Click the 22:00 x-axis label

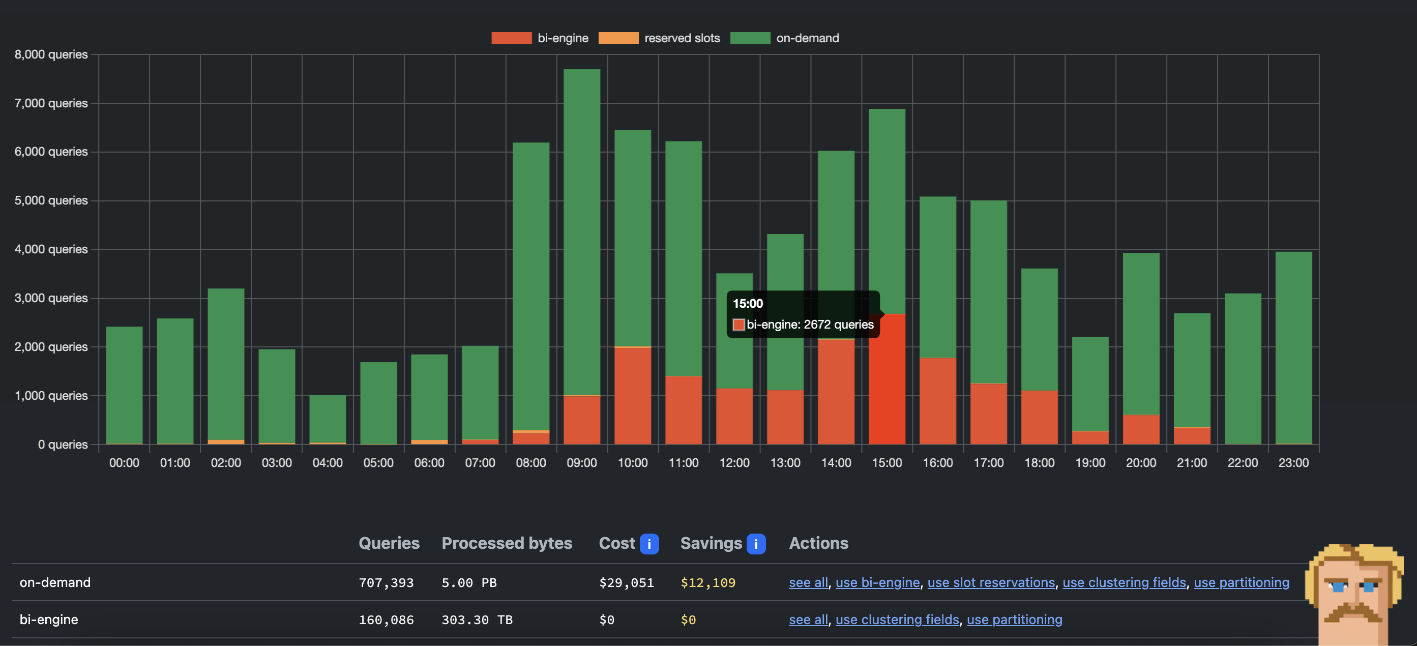pos(1243,463)
